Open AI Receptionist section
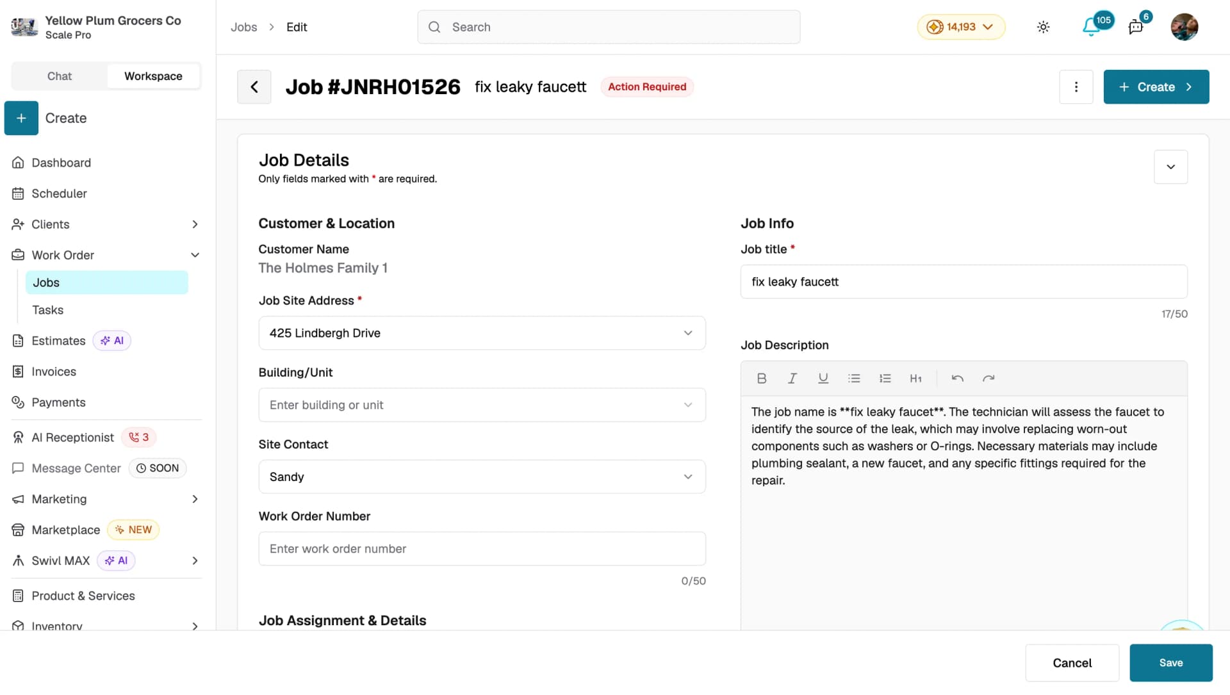Screen dimensions: 1230x695 (x=72, y=438)
